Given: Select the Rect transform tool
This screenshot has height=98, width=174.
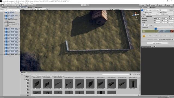Looking at the screenshot, I should click(14, 5).
